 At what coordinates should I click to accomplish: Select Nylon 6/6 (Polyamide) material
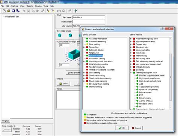[148, 90]
